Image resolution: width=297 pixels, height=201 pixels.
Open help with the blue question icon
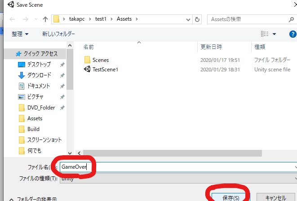point(293,34)
